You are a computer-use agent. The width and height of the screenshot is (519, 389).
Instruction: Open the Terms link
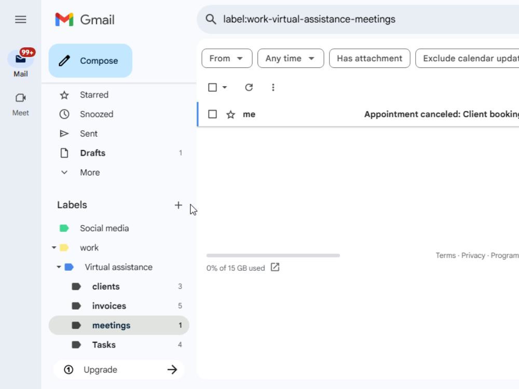tap(445, 255)
